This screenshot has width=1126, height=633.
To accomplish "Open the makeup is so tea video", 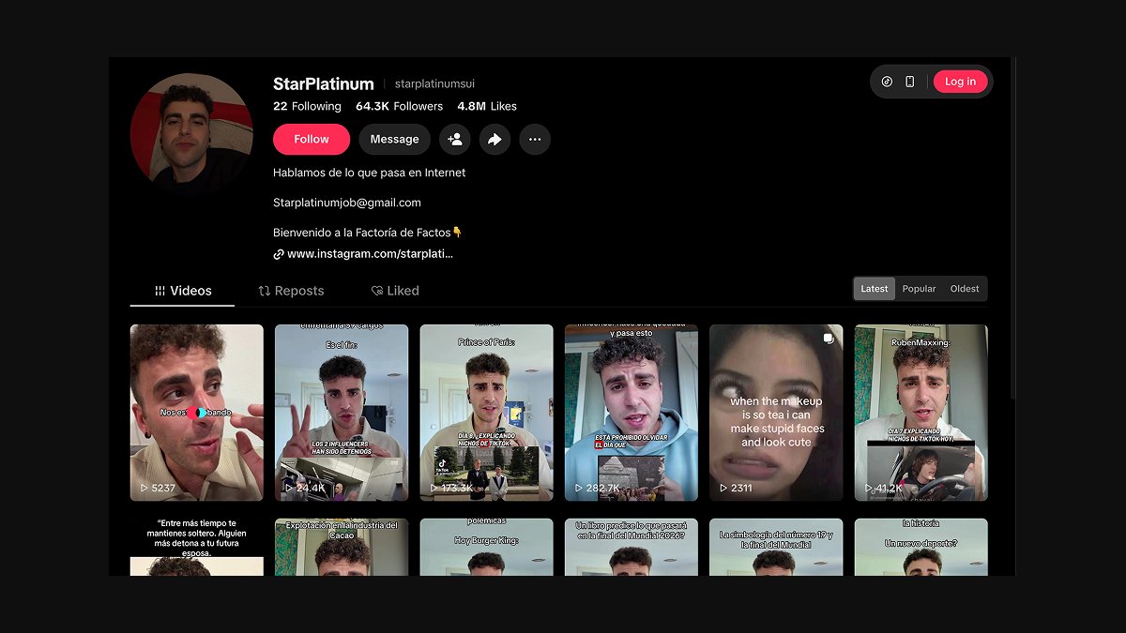I will click(776, 413).
